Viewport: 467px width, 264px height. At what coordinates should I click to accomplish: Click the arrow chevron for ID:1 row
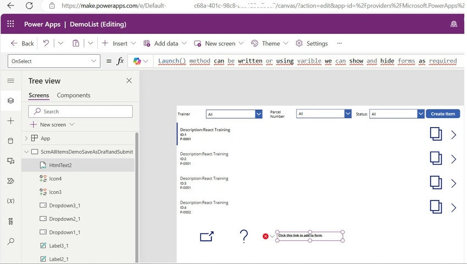pos(454,135)
